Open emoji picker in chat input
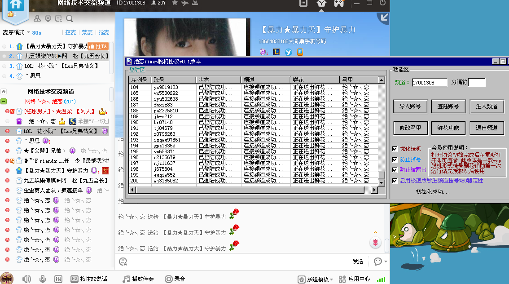 (123, 261)
